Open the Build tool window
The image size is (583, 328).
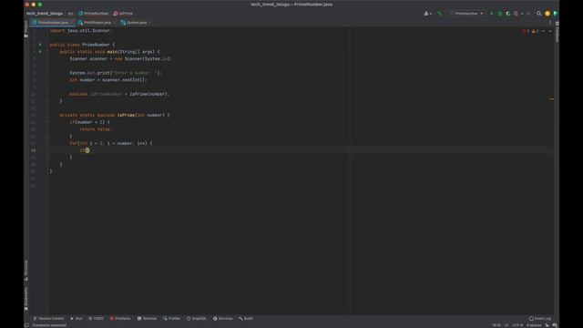[246, 318]
